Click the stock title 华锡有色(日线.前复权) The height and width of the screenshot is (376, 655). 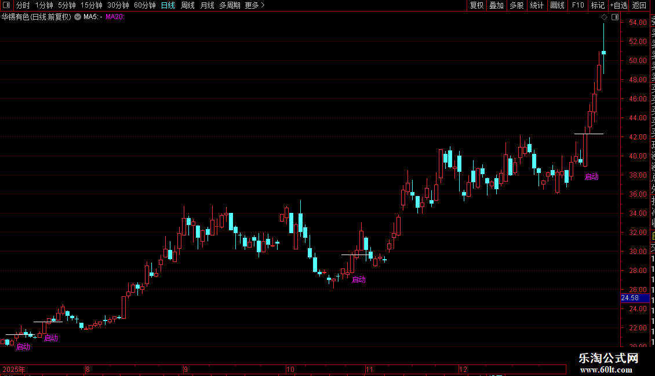(37, 17)
